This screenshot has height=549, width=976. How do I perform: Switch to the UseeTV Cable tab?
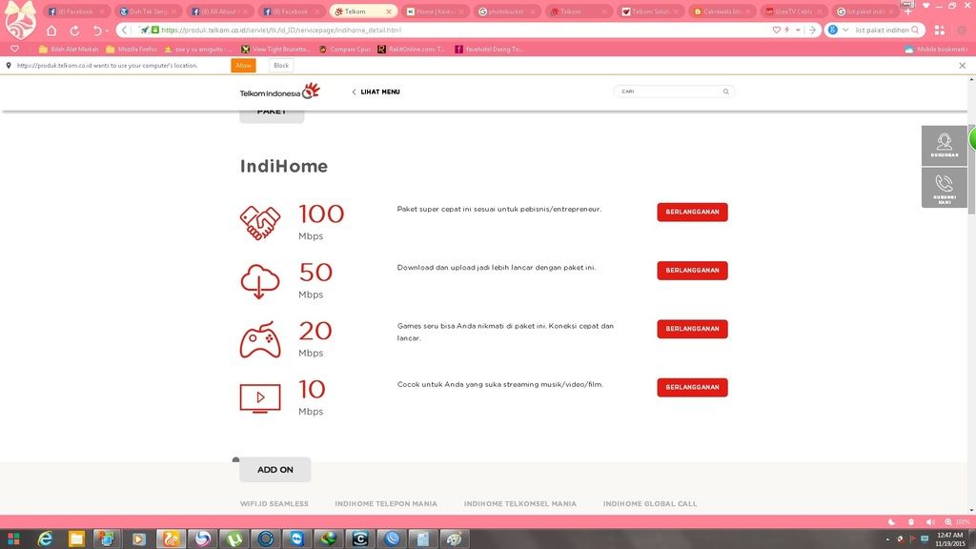click(793, 11)
